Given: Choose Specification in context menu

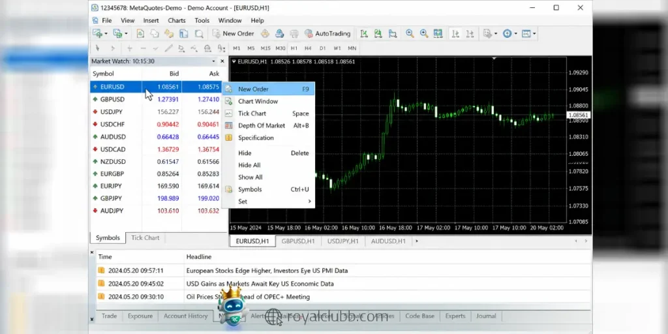Looking at the screenshot, I should click(268, 138).
